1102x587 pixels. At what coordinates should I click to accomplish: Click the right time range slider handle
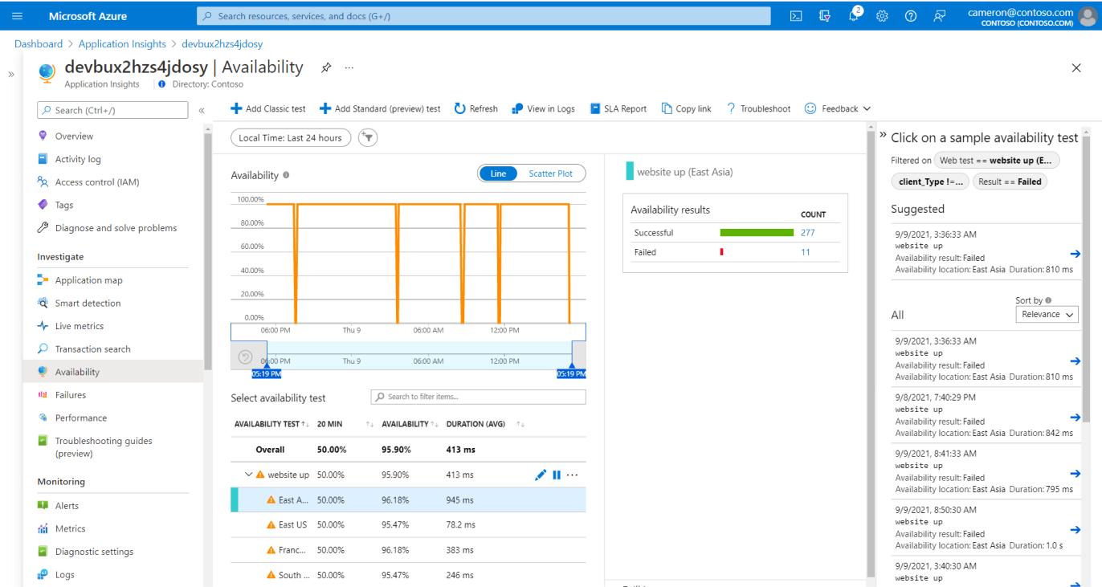click(571, 366)
